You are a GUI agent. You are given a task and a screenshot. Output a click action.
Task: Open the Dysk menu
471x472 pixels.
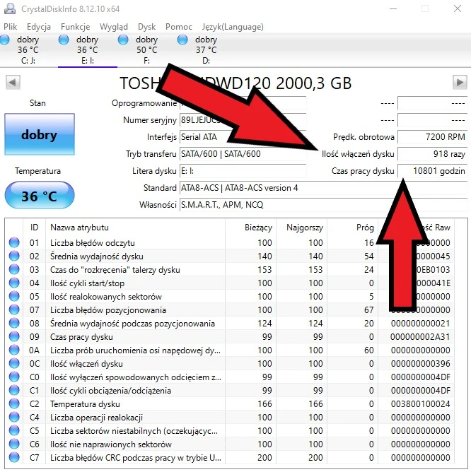[x=146, y=27]
